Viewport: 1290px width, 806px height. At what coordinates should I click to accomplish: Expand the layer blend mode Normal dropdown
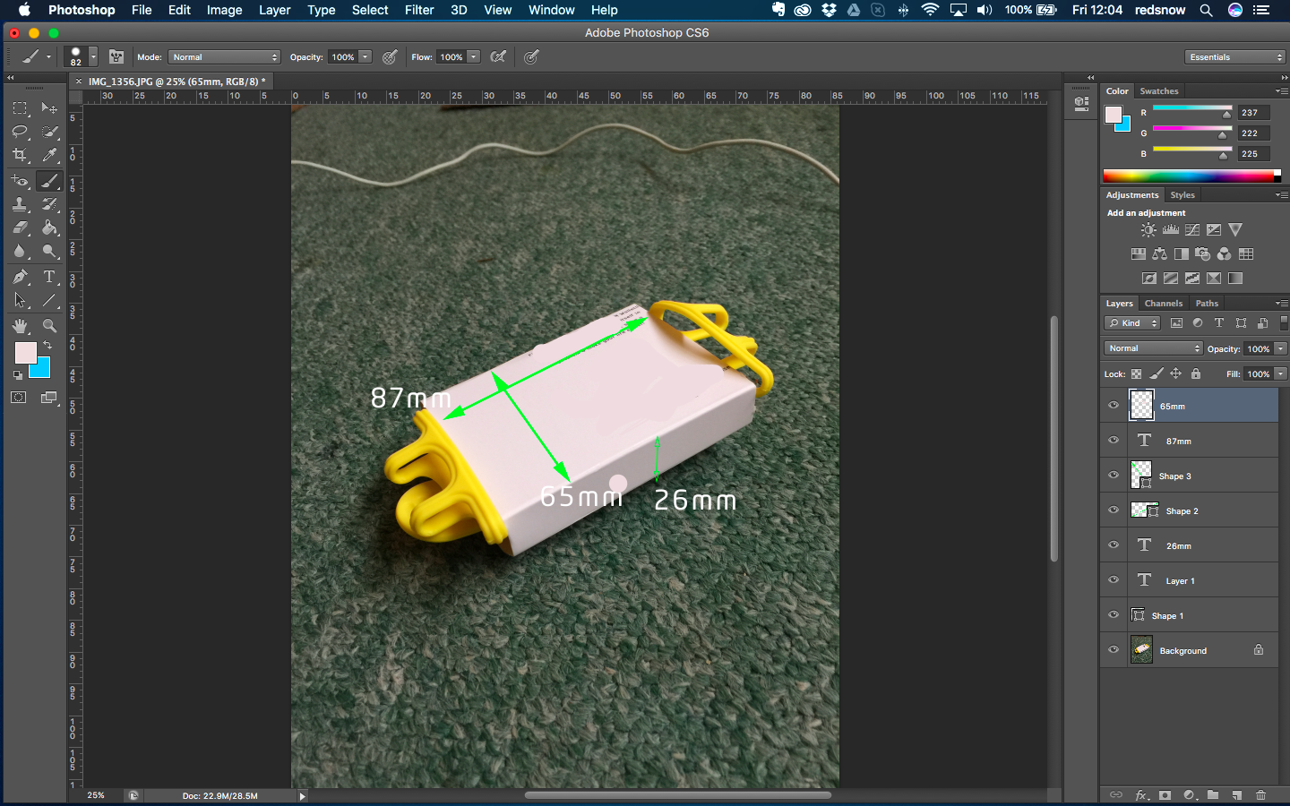pyautogui.click(x=1153, y=348)
